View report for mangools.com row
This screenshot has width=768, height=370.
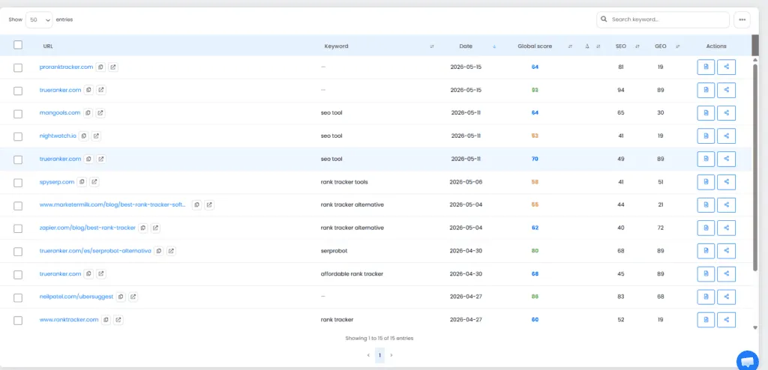pos(706,113)
